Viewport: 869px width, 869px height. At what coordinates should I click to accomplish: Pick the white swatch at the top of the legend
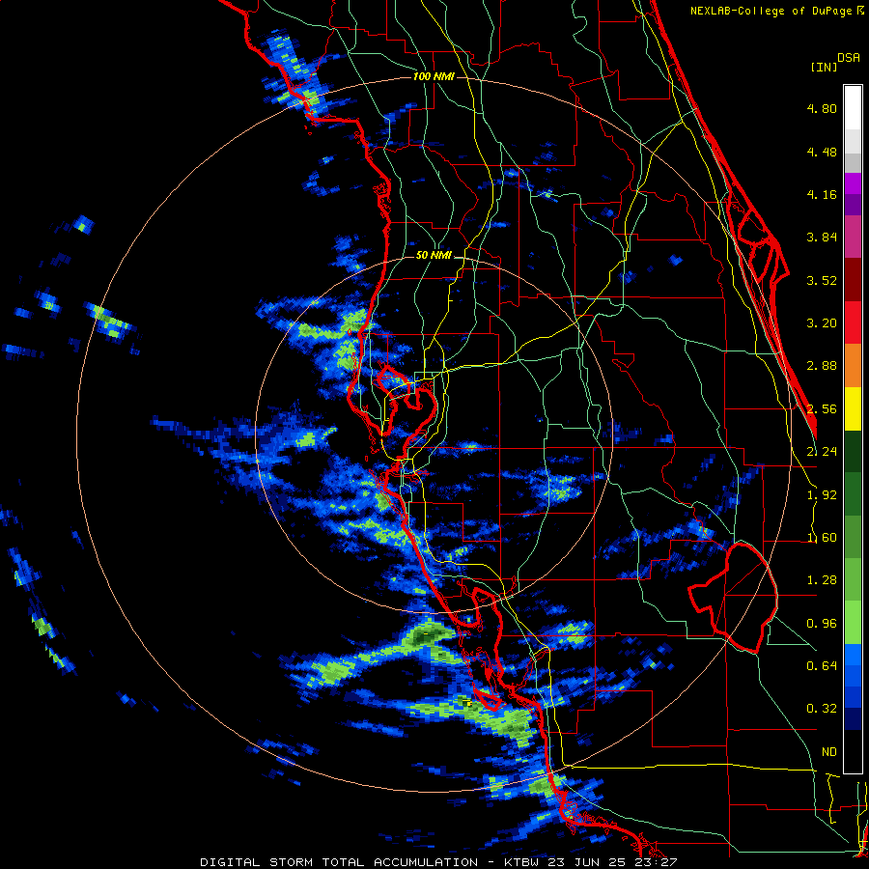(x=853, y=107)
